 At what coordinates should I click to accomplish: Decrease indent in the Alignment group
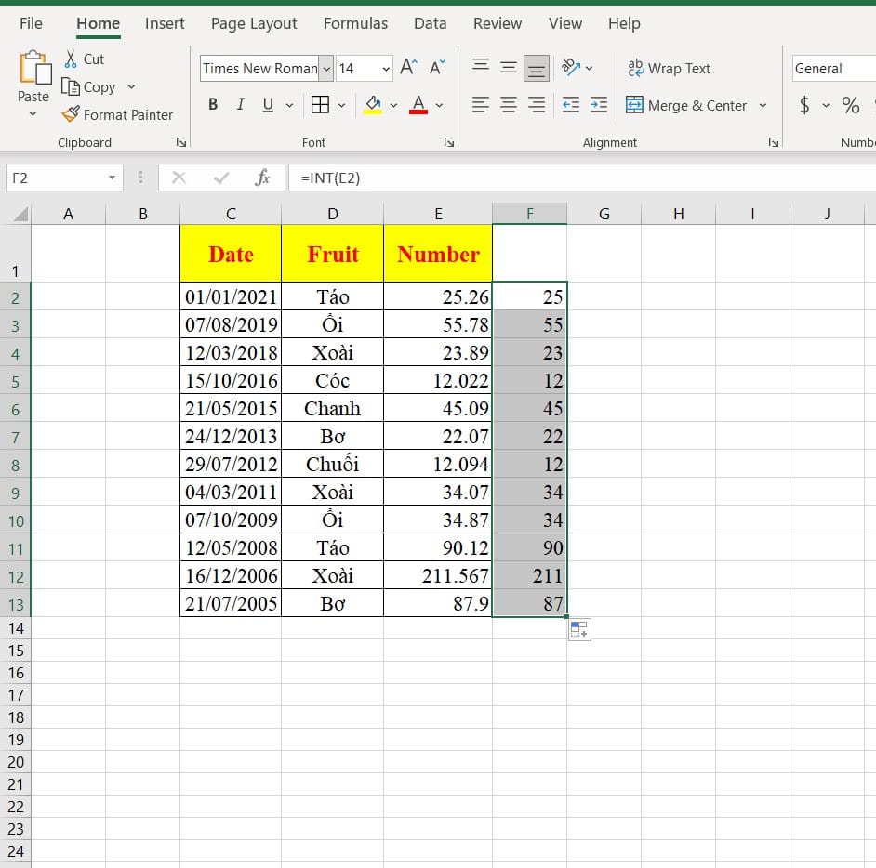click(x=570, y=104)
